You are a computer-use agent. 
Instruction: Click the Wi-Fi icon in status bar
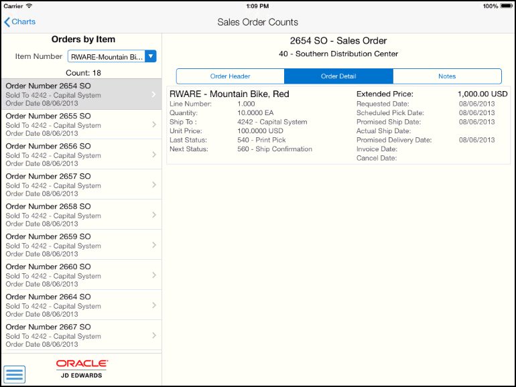[x=29, y=6]
